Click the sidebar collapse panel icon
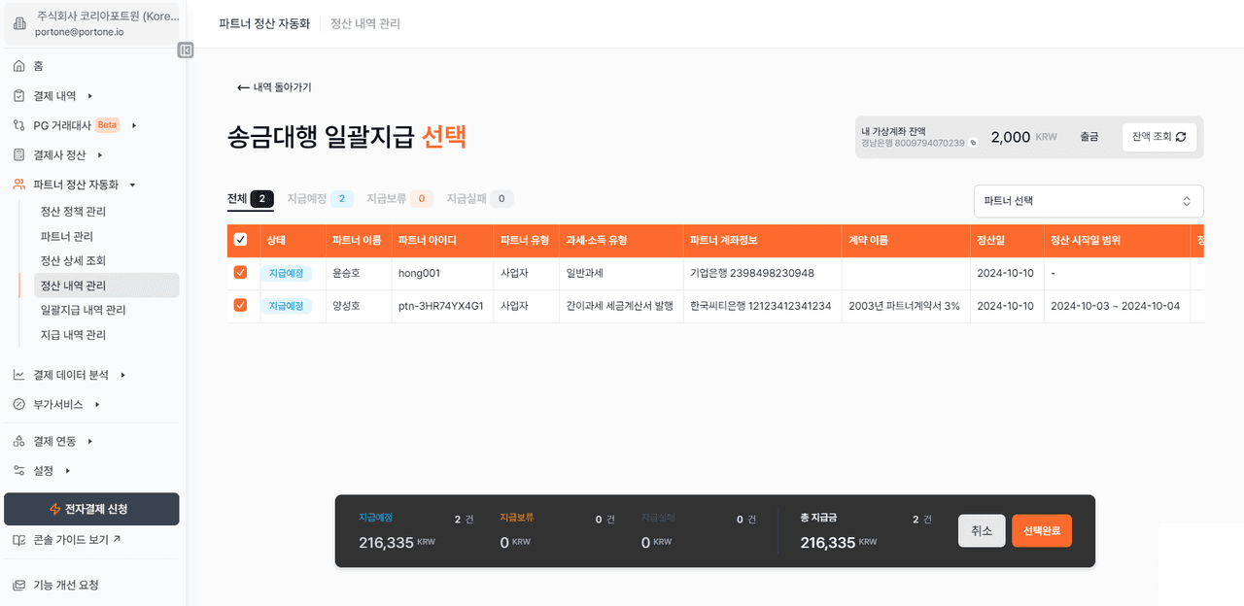The width and height of the screenshot is (1244, 606). [186, 50]
